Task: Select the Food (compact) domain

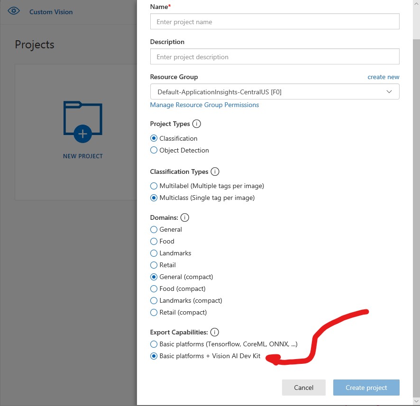Action: 154,289
